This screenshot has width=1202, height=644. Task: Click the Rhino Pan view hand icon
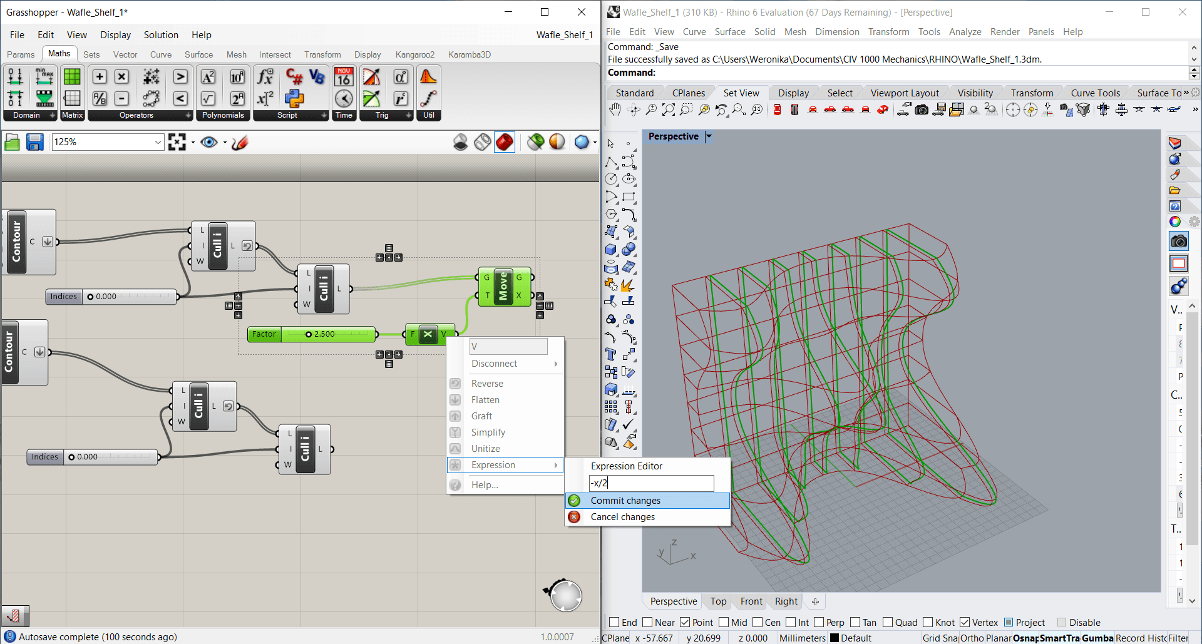615,110
